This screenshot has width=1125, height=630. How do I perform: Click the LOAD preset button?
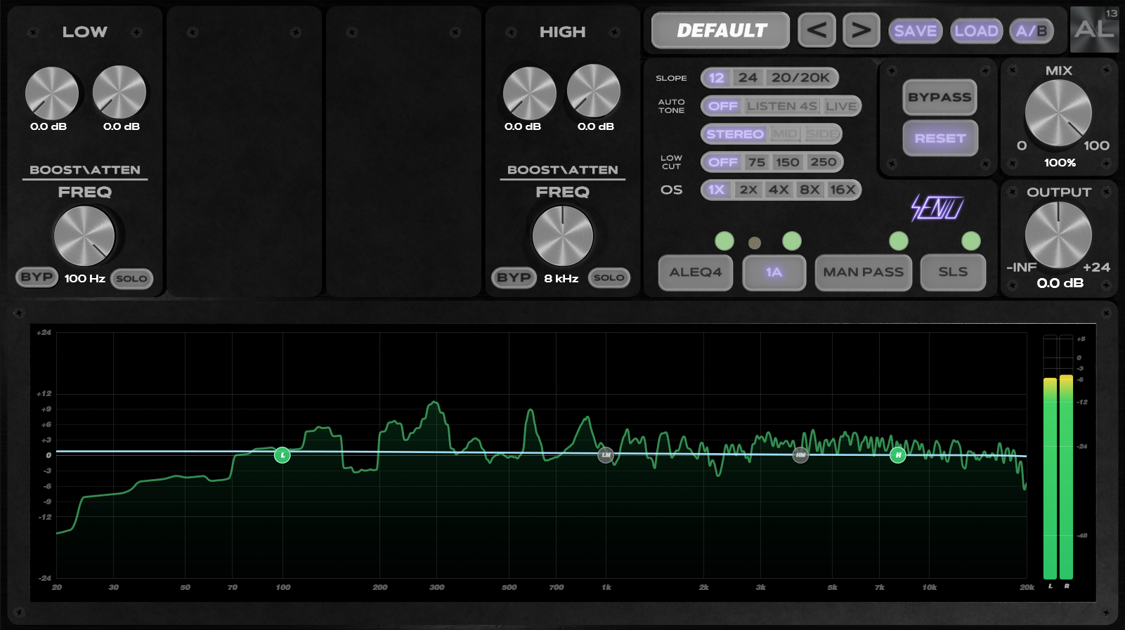click(976, 31)
